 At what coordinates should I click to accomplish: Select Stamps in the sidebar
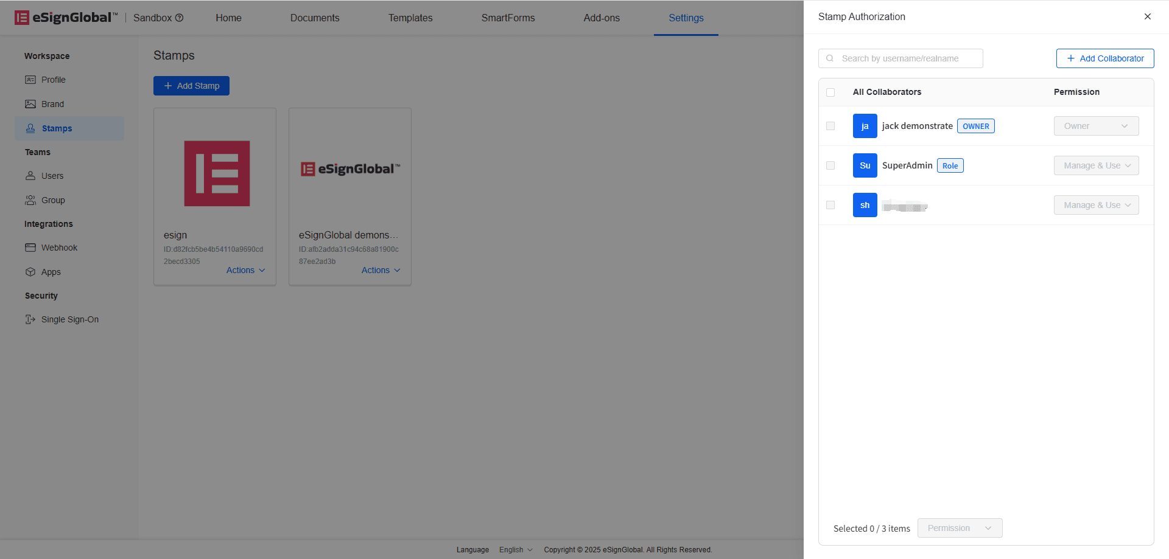[69, 128]
